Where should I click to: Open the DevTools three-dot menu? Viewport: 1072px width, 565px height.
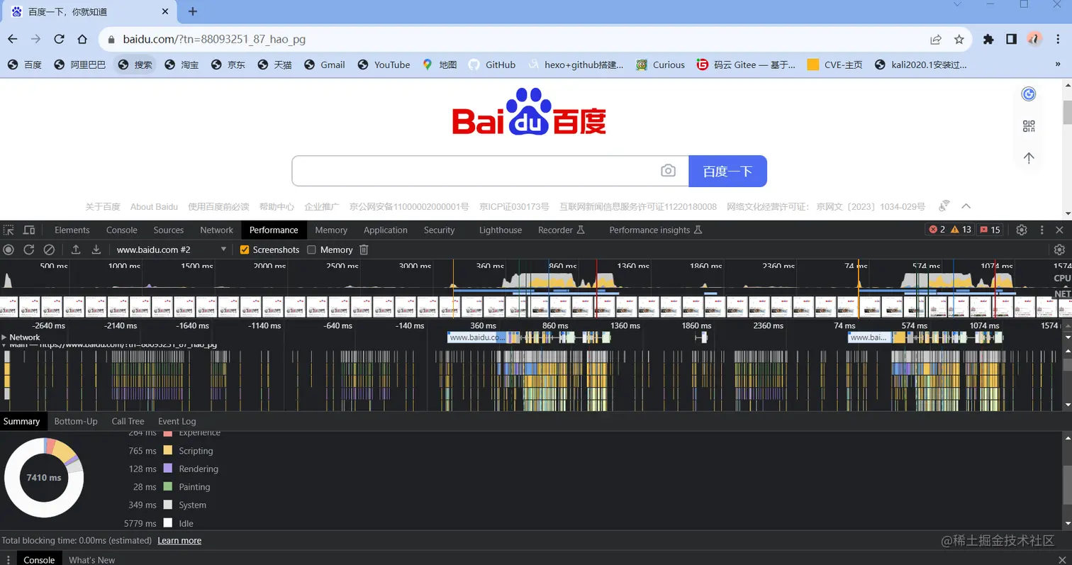(x=1042, y=230)
